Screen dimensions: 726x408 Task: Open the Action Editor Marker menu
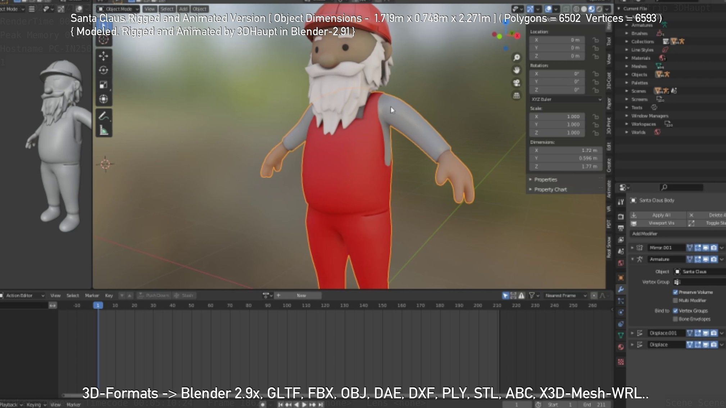pos(92,296)
